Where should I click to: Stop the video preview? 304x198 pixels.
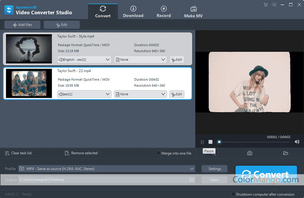(x=210, y=142)
